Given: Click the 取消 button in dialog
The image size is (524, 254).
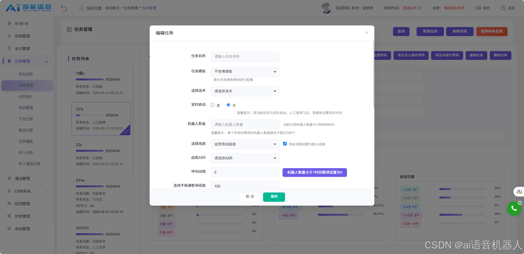Looking at the screenshot, I should click(250, 197).
